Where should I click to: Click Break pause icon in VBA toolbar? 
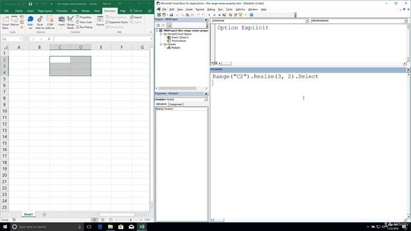[x=214, y=15]
